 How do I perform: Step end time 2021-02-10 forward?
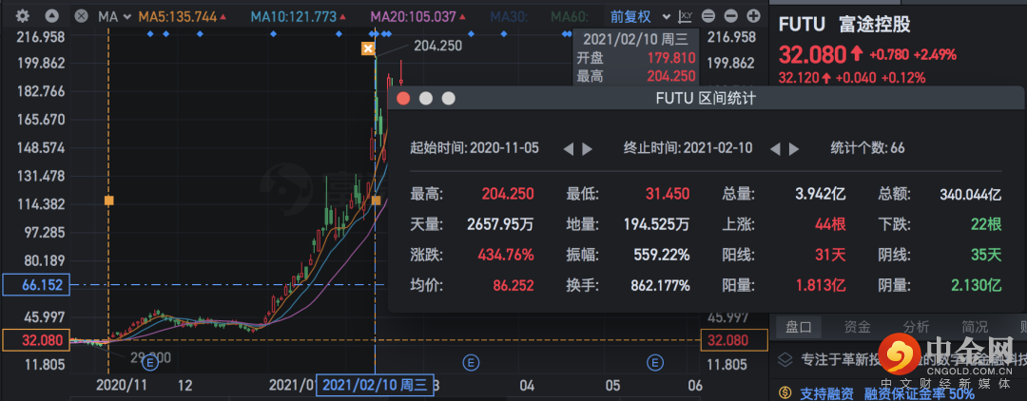click(794, 149)
